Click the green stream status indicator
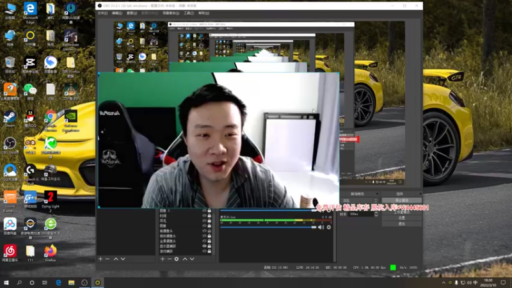 (393, 268)
